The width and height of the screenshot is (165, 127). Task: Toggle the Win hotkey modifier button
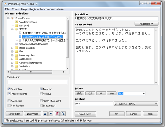pyautogui.click(x=112, y=93)
